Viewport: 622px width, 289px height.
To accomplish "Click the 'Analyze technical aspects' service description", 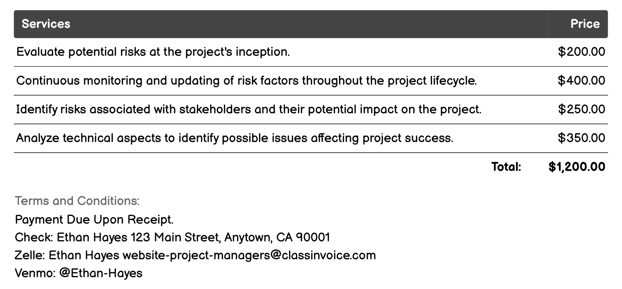I will (234, 138).
